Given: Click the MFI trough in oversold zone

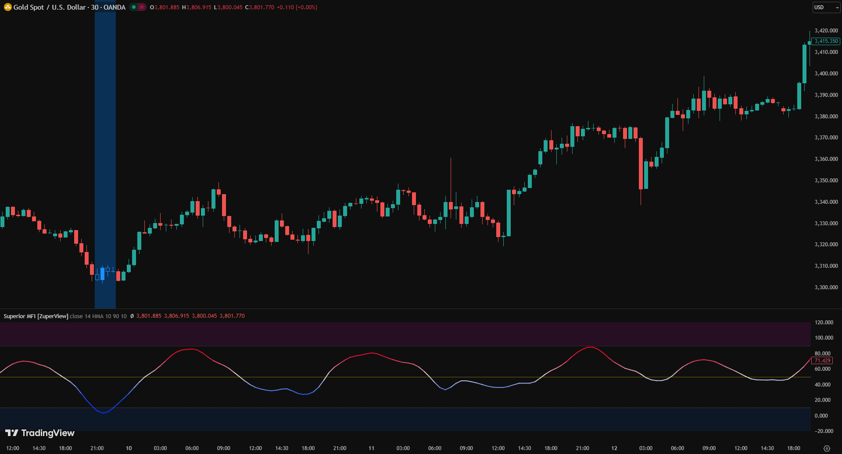Looking at the screenshot, I should click(103, 412).
